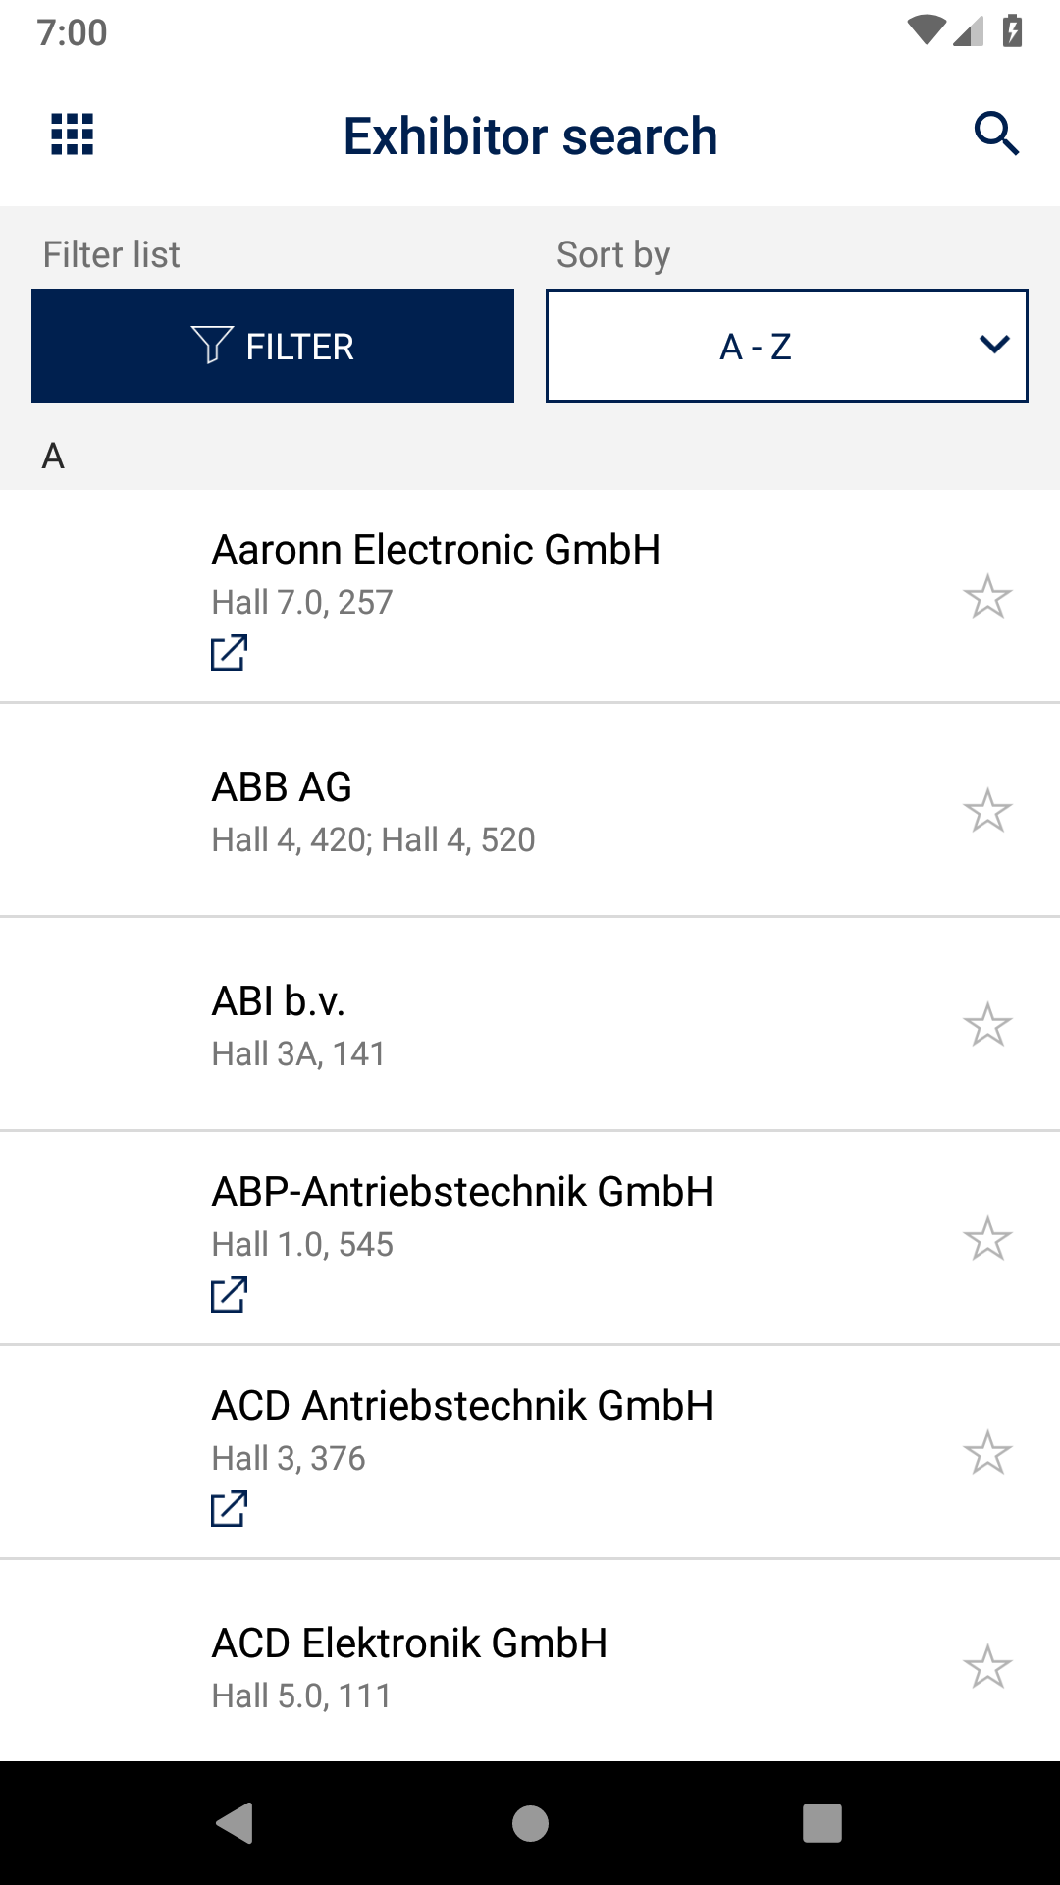1060x1885 pixels.
Task: Open the A - Z sort dropdown
Action: coord(756,346)
